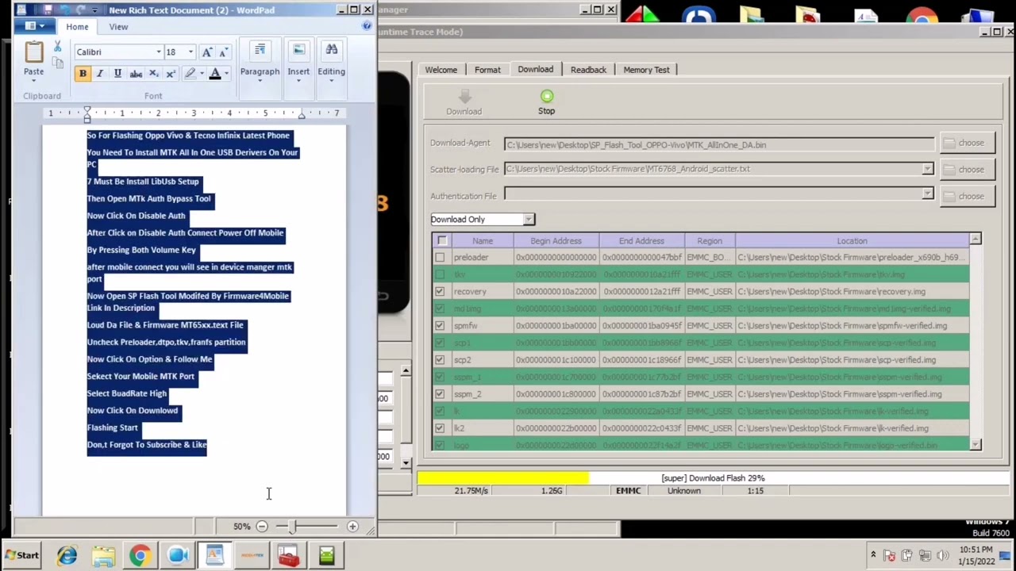Toggle the lk2 partition checkbox
Viewport: 1016px width, 571px height.
pos(440,428)
